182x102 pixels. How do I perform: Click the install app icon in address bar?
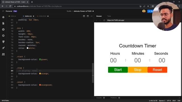(x=140, y=6)
